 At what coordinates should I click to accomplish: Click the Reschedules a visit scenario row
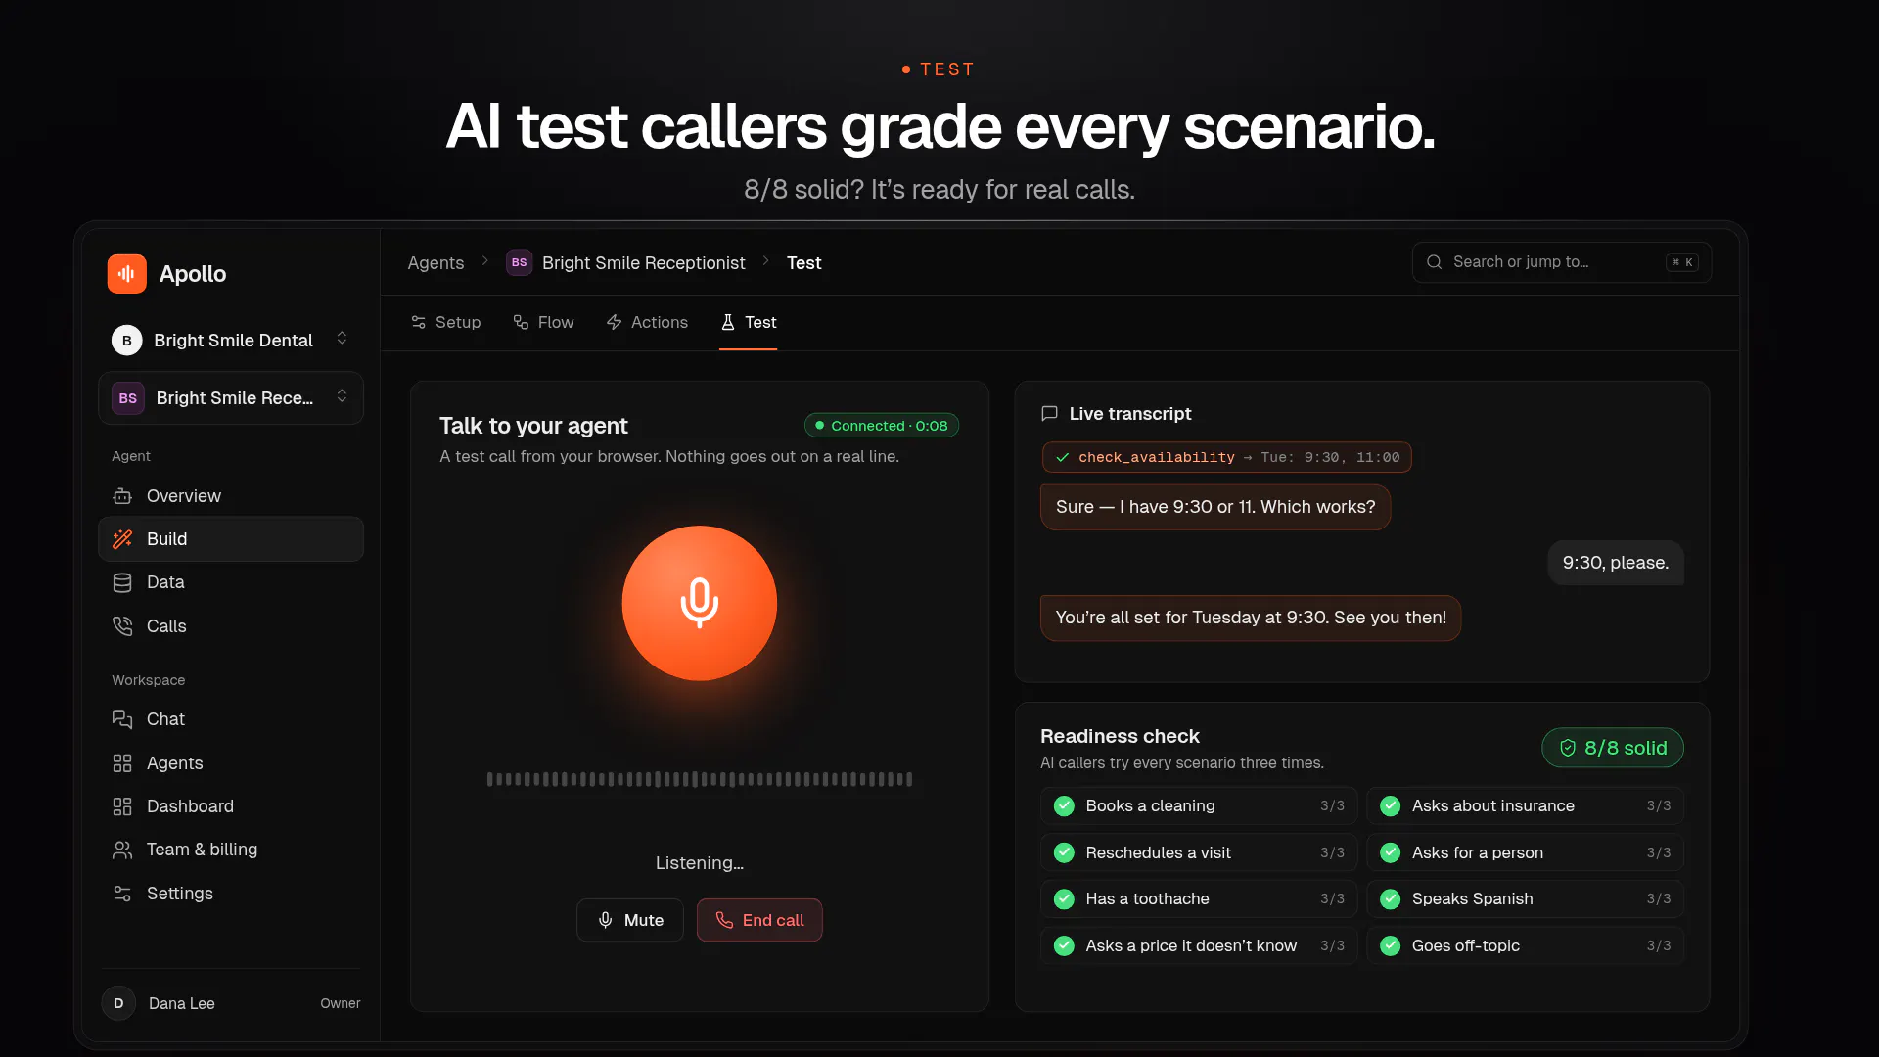coord(1199,852)
